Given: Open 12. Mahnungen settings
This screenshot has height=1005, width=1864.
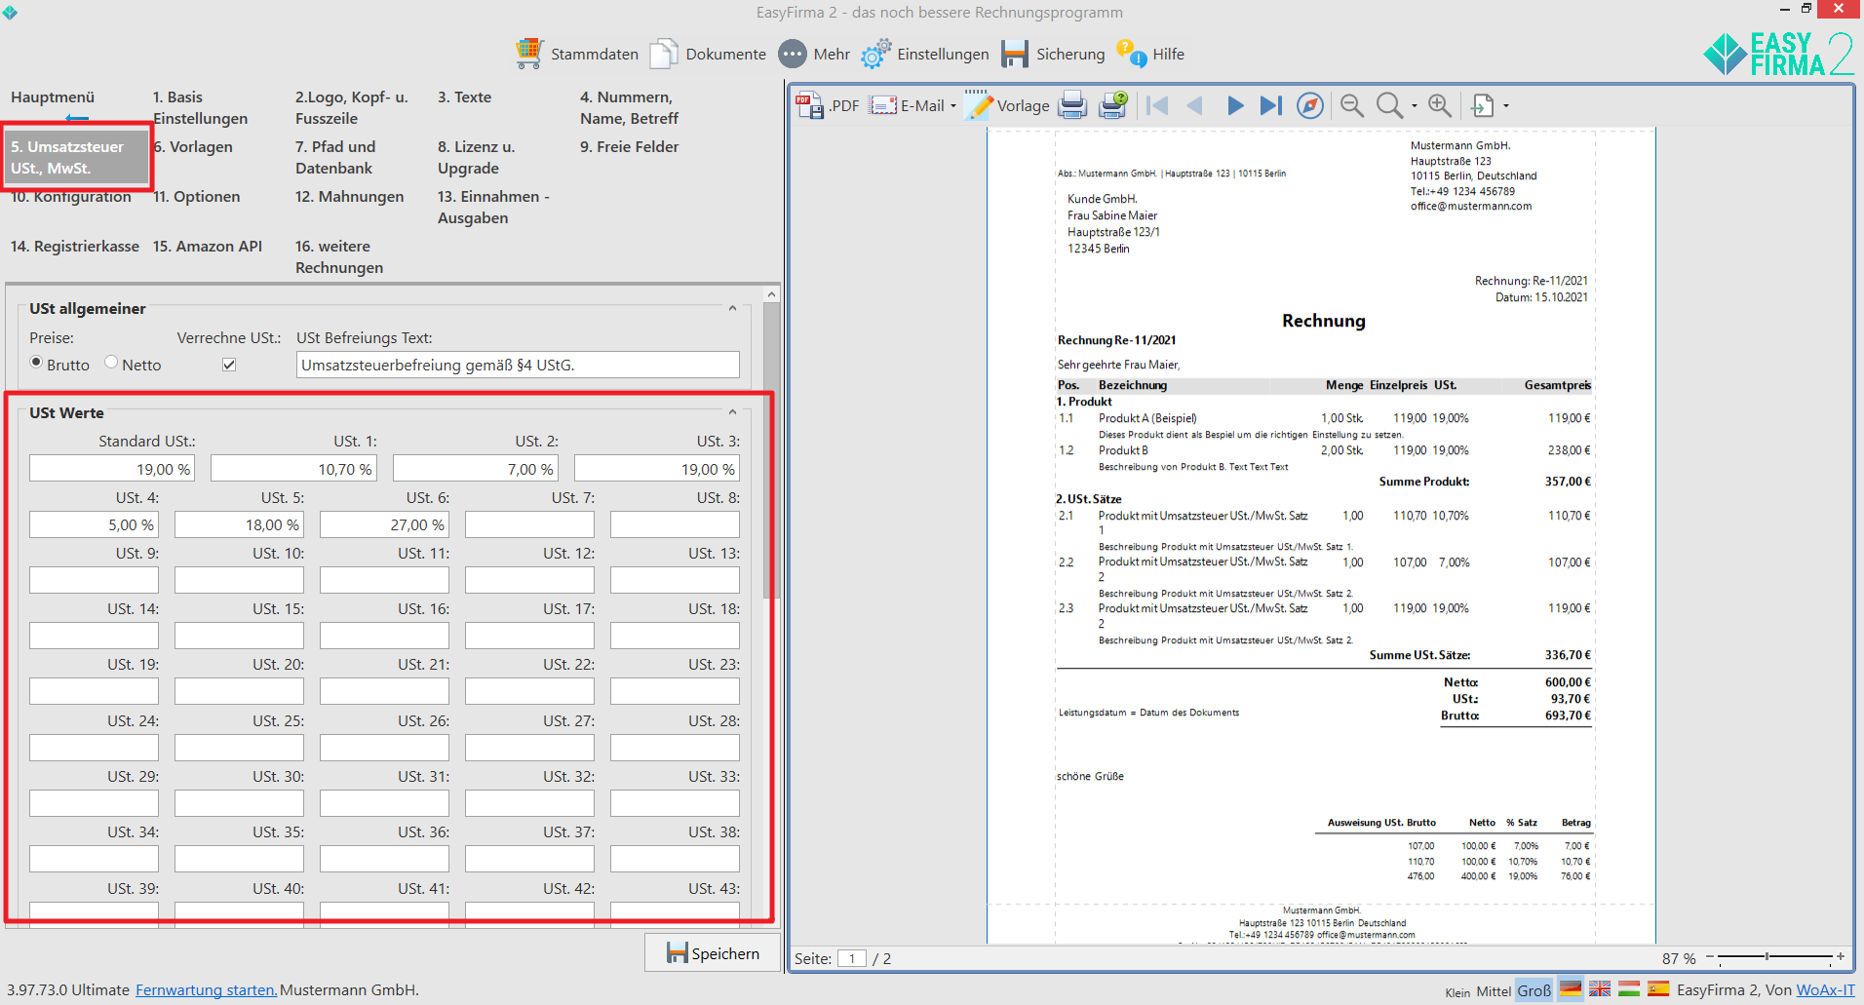Looking at the screenshot, I should pyautogui.click(x=349, y=196).
